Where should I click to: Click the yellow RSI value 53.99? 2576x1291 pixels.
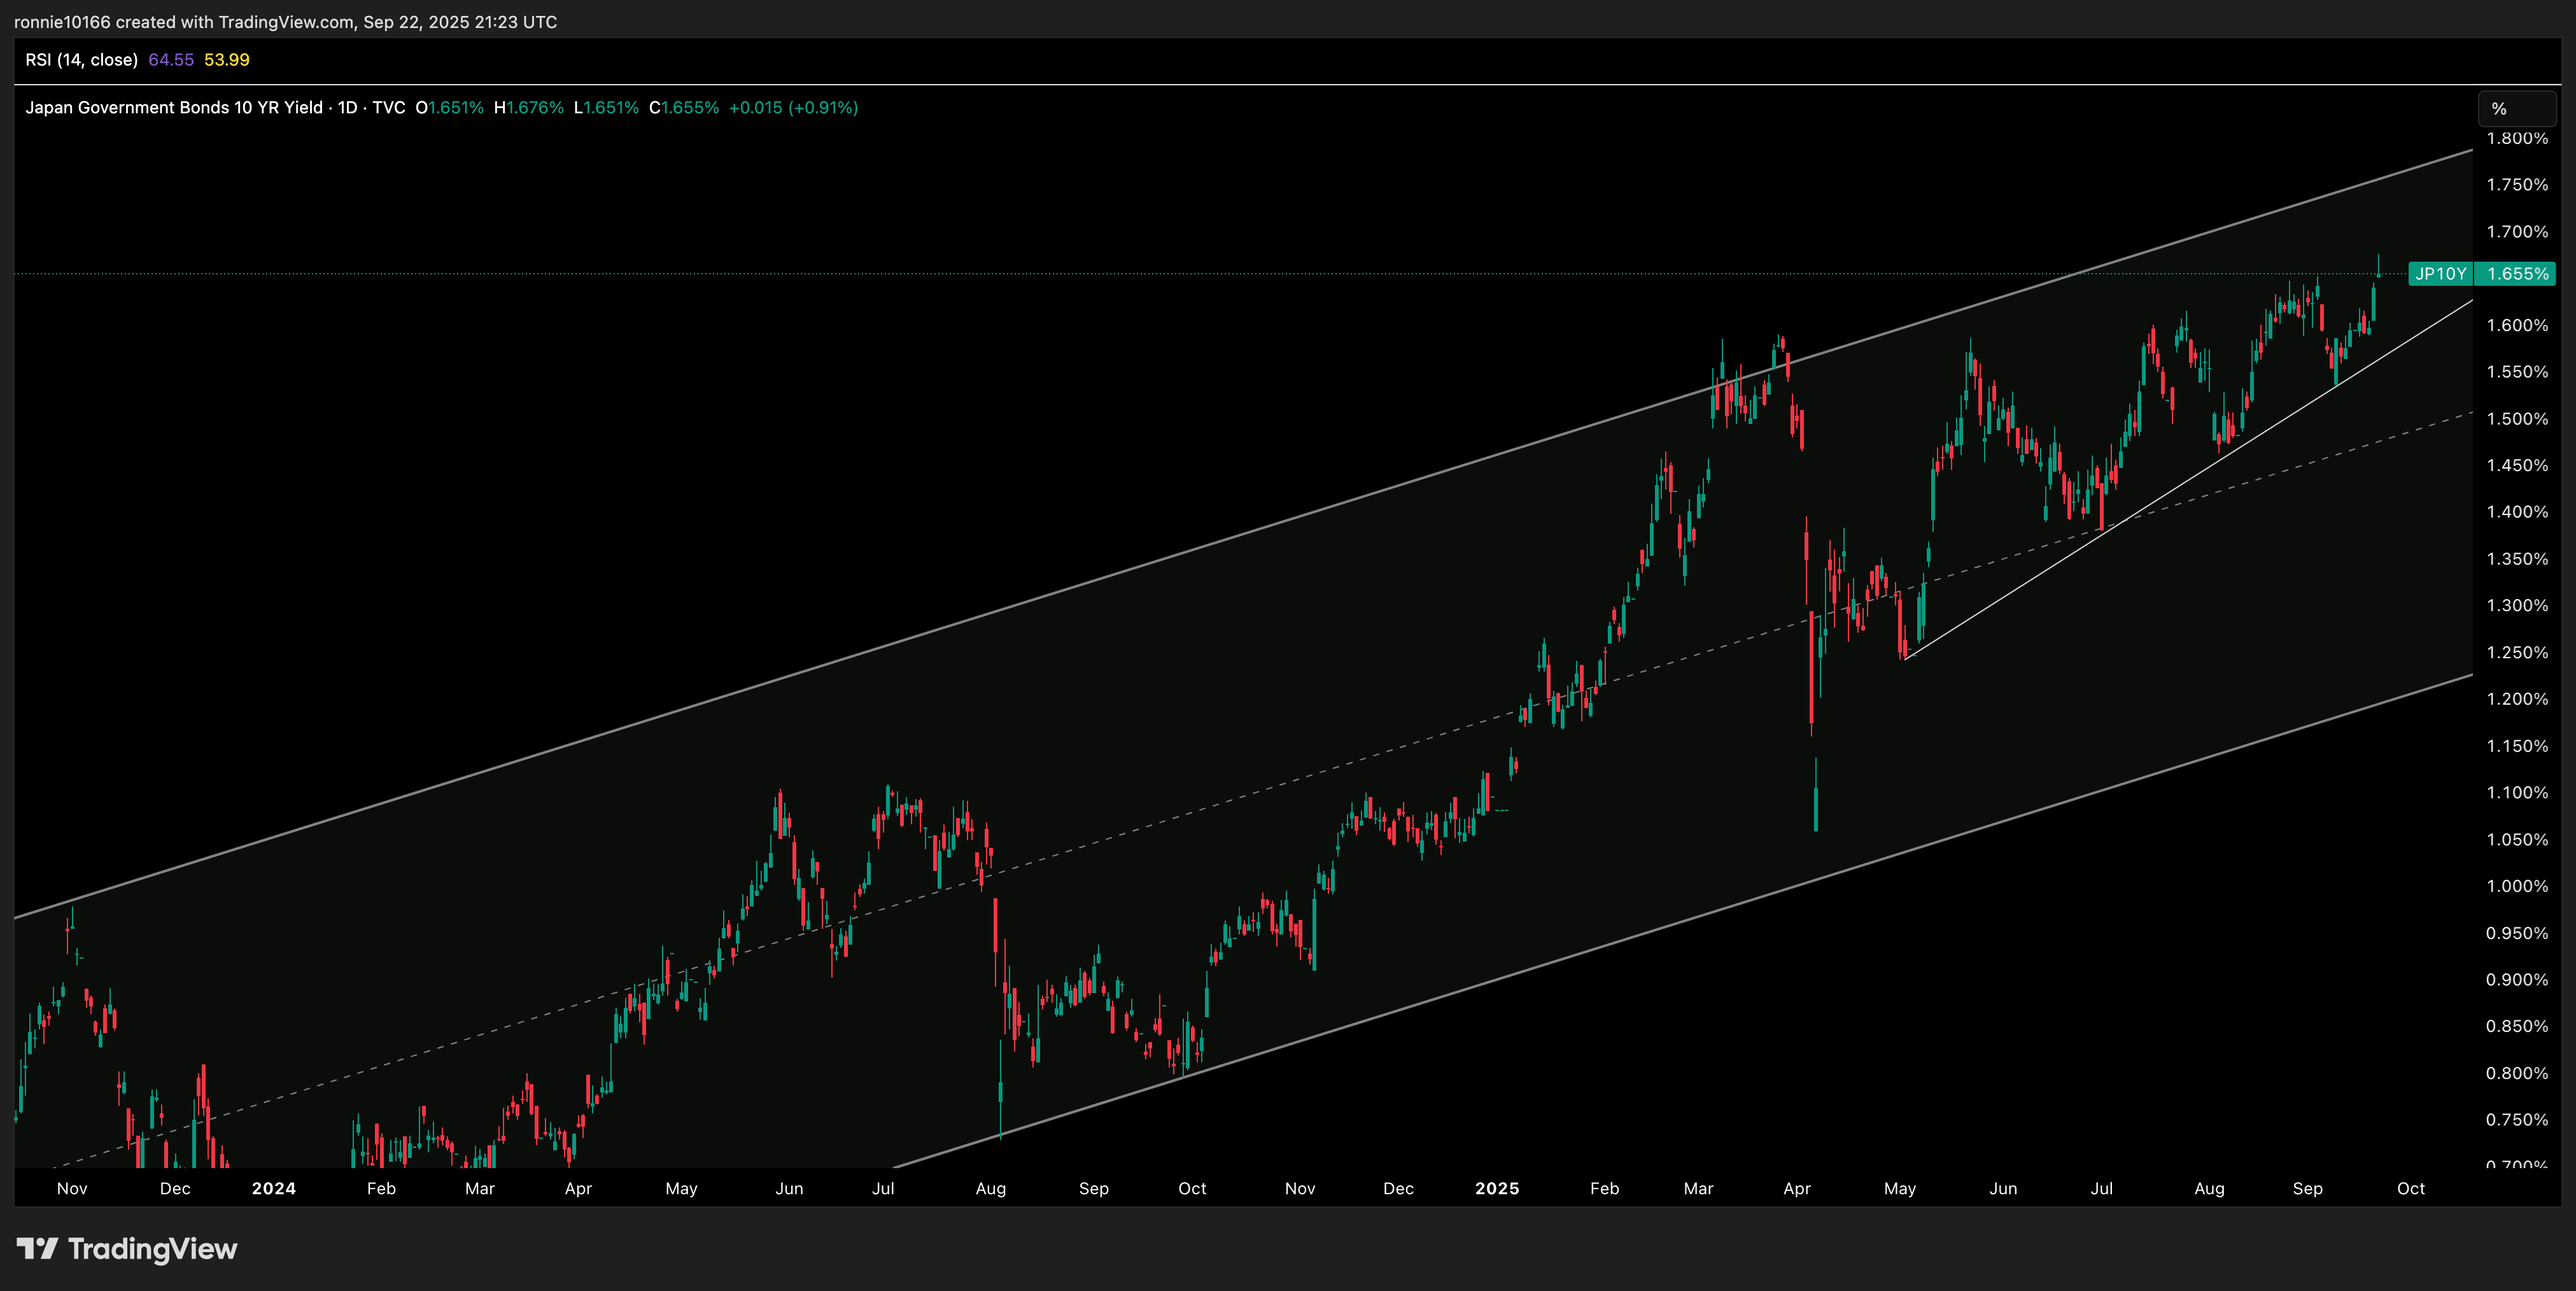point(227,60)
